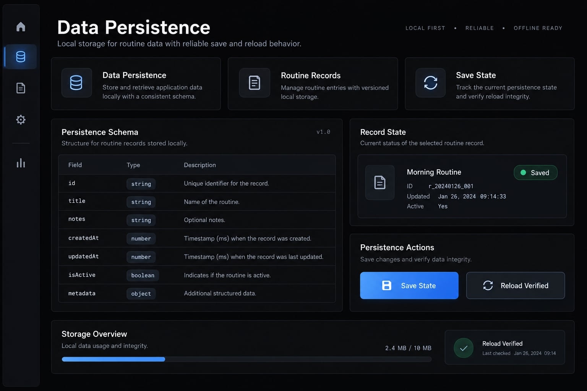
Task: Click the LOCAL FIRST header tag
Action: tap(425, 28)
